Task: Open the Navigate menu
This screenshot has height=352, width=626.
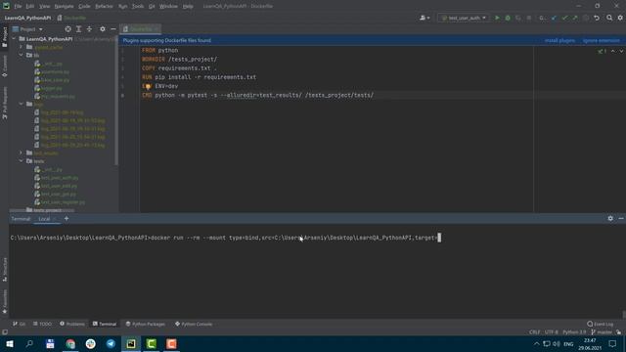Action: point(64,7)
